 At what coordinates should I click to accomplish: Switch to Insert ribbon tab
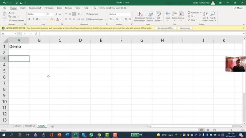coord(23,8)
